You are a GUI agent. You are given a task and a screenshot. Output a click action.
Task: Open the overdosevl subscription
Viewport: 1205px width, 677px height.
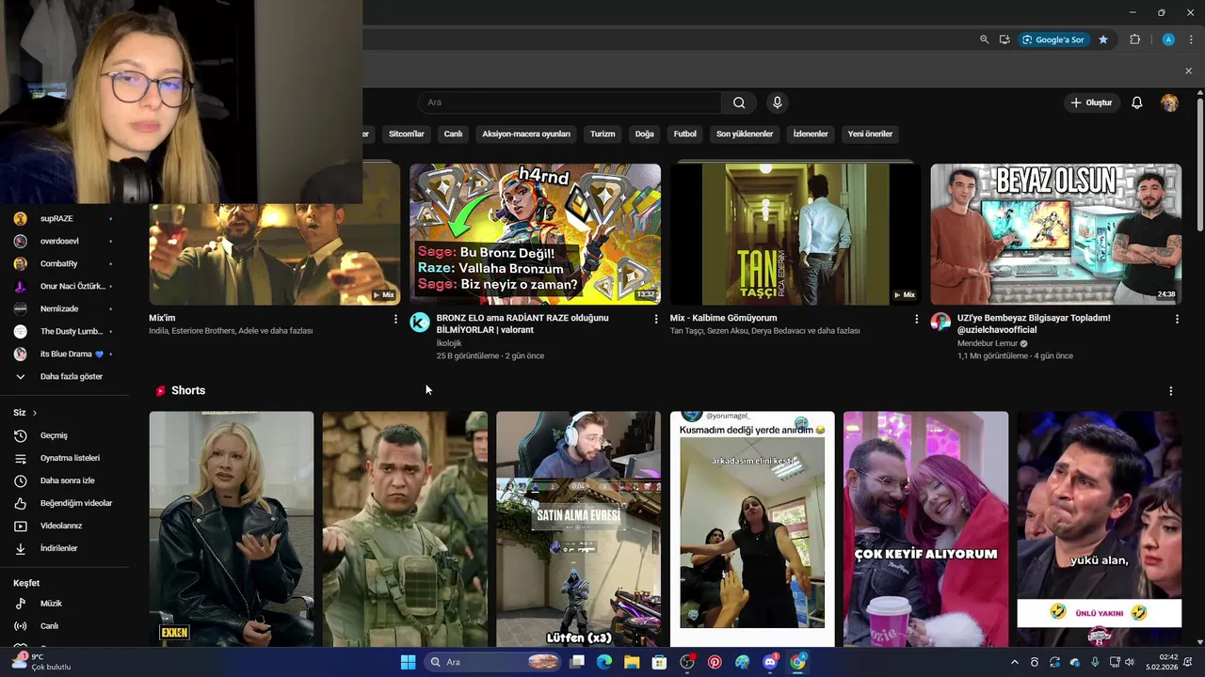coord(64,241)
